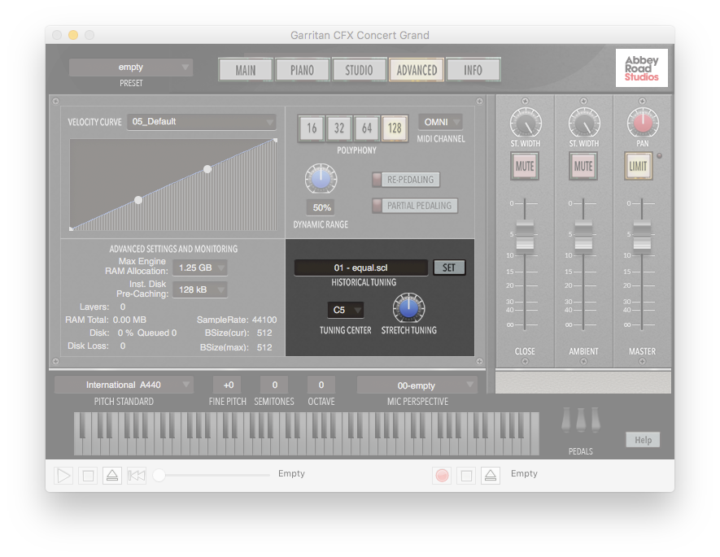Click the red PAN knob on the Master channel
This screenshot has width=720, height=557.
[641, 124]
